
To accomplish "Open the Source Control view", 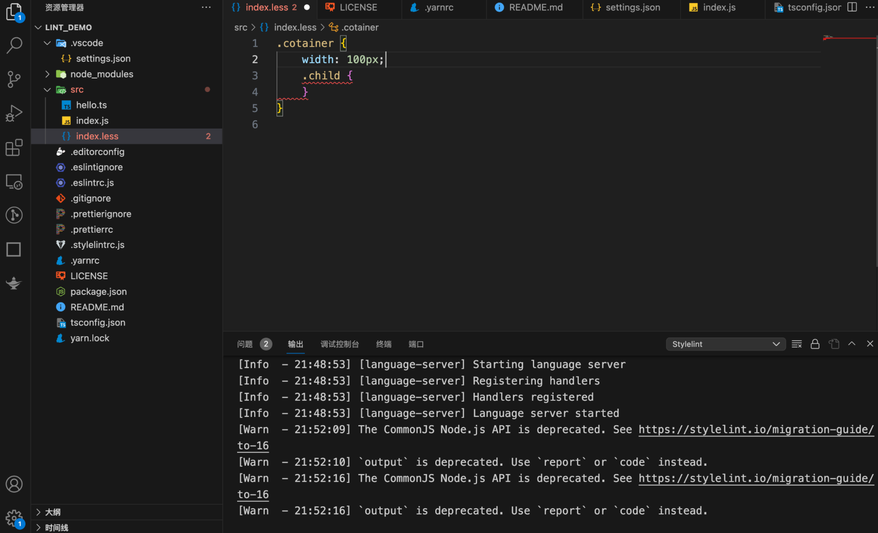I will [14, 79].
